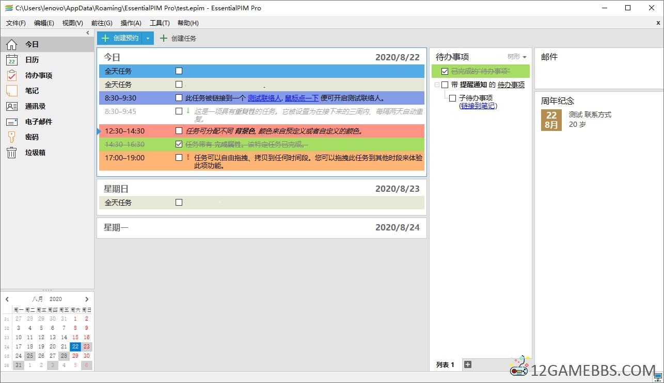Click the 星期一 2020/8/24 day header
Image resolution: width=664 pixels, height=383 pixels.
pyautogui.click(x=262, y=227)
